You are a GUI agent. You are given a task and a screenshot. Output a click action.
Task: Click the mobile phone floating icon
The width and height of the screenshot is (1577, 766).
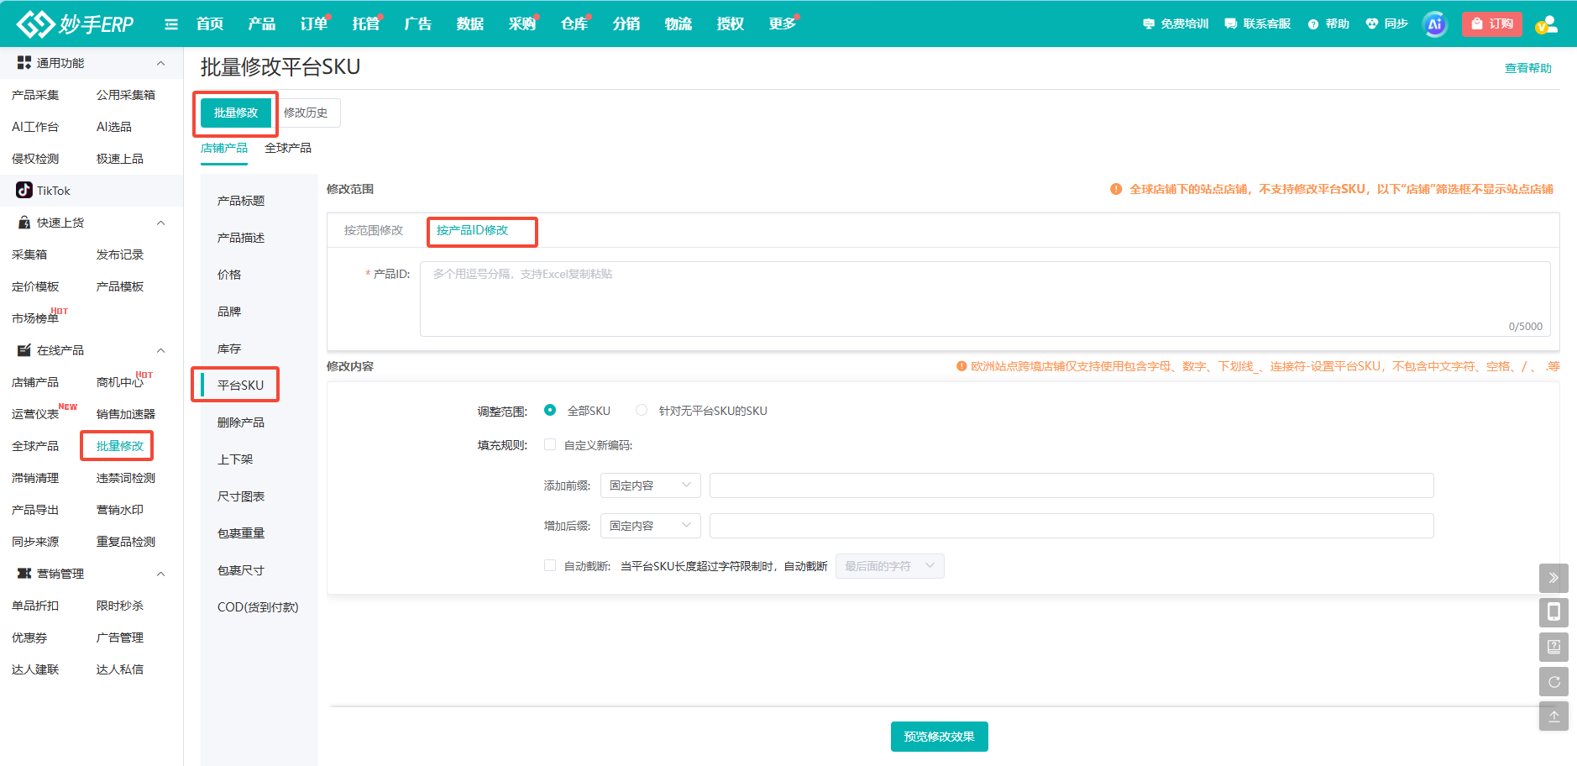coord(1553,612)
